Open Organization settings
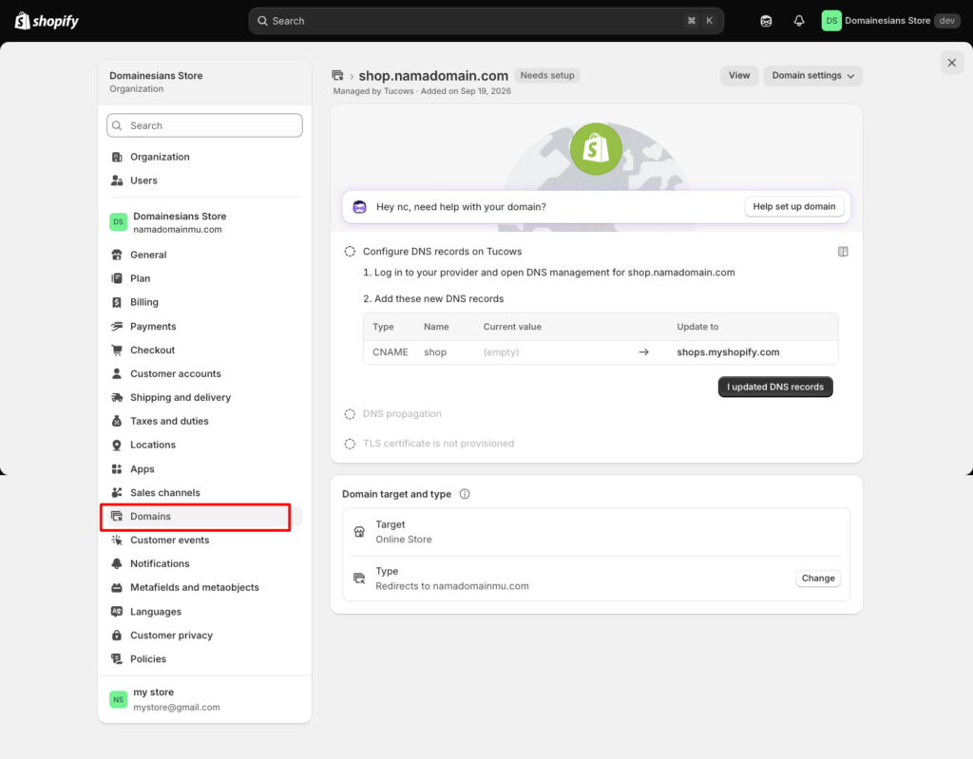973x759 pixels. pos(204,157)
